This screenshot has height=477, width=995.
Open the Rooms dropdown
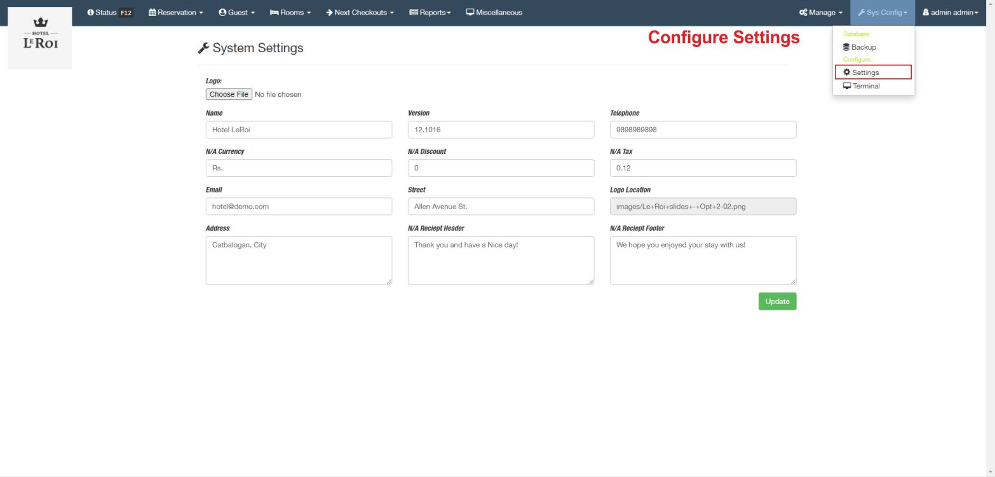click(x=290, y=13)
